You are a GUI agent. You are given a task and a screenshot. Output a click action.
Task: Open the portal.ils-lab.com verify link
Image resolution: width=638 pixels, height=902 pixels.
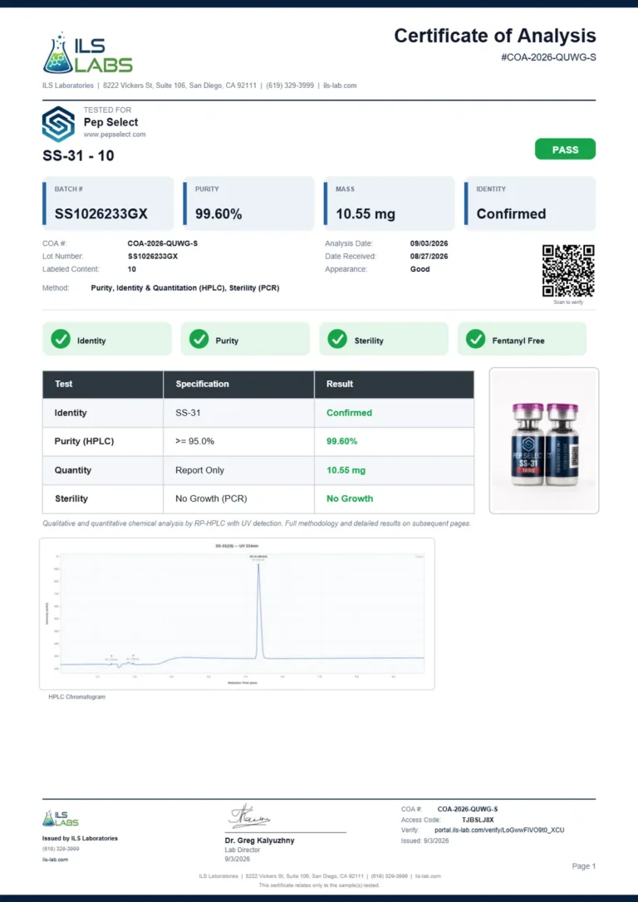coord(499,830)
